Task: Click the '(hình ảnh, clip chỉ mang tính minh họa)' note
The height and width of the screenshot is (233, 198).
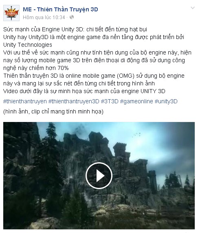Action: click(x=53, y=111)
